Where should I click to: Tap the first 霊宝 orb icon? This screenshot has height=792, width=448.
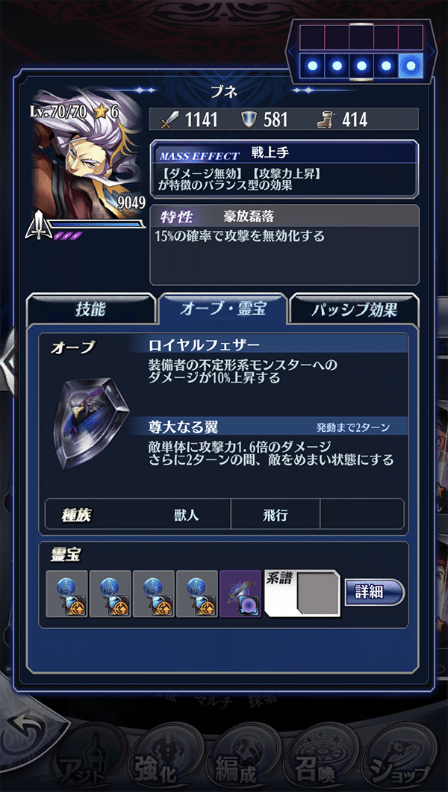click(x=66, y=594)
